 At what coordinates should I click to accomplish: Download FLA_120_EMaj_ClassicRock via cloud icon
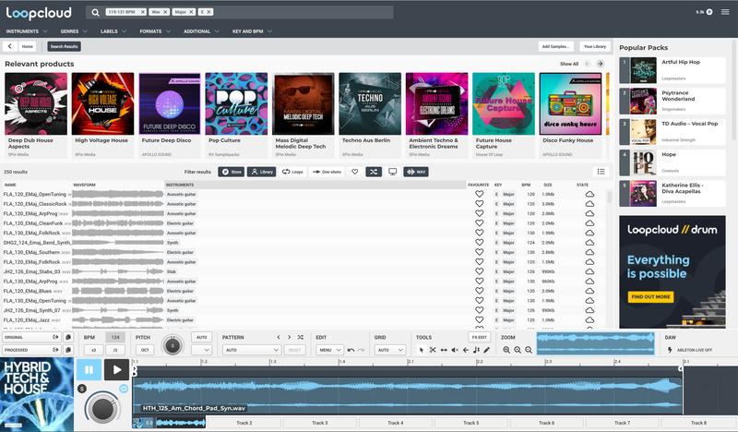tap(589, 204)
